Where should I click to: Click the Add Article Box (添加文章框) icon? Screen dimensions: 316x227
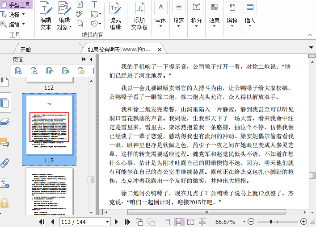(139, 16)
